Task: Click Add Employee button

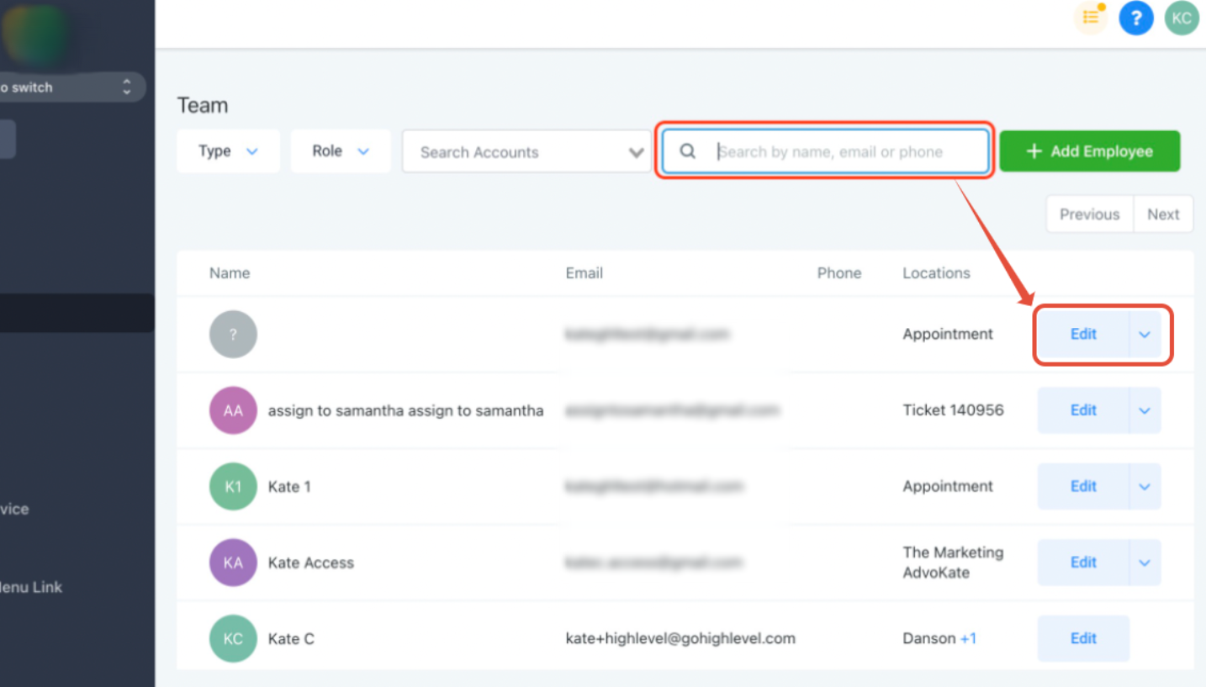Action: click(1090, 151)
